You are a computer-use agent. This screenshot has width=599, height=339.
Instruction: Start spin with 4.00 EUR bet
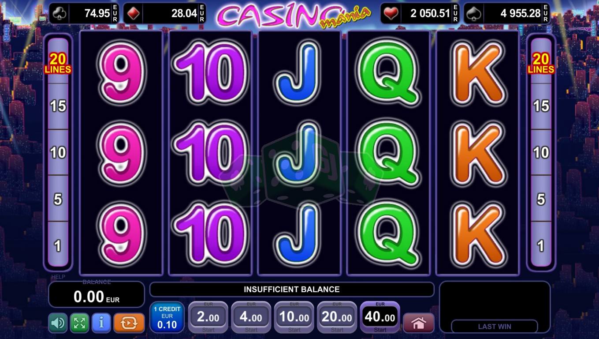[x=251, y=317]
